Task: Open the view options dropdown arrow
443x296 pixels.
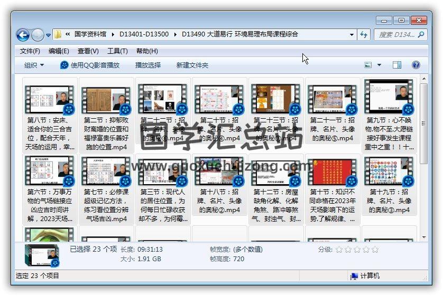Action: coord(379,65)
